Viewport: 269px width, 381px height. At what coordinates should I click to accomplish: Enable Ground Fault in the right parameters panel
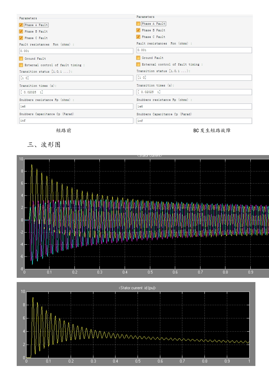(138, 58)
